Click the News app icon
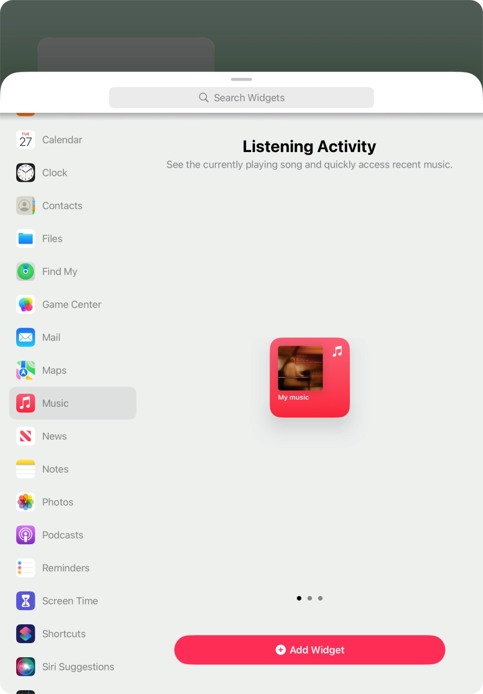 pos(25,436)
